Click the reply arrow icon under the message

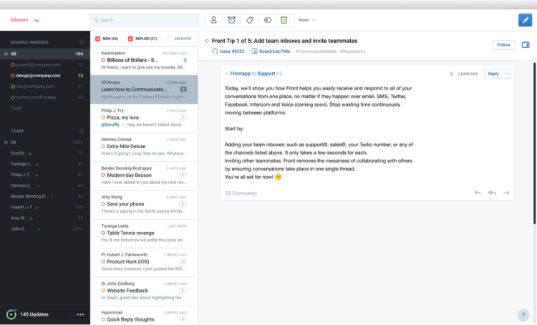tap(478, 193)
